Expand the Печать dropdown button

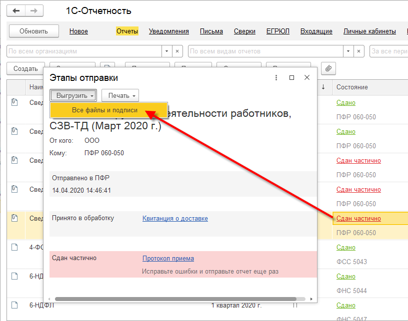tap(120, 95)
